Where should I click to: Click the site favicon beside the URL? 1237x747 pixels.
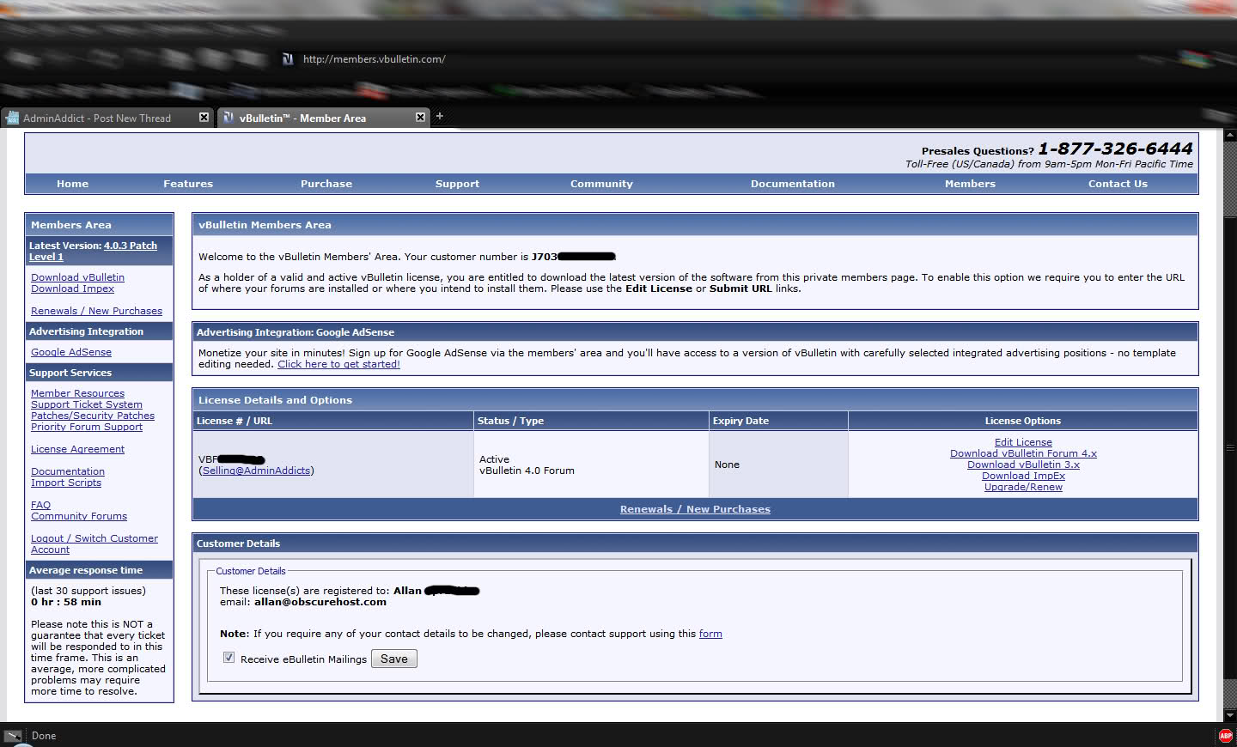(288, 59)
